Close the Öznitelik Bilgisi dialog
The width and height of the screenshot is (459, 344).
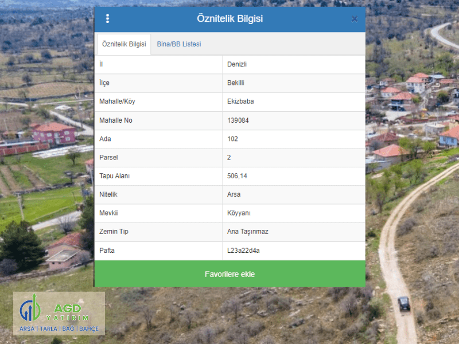(355, 19)
